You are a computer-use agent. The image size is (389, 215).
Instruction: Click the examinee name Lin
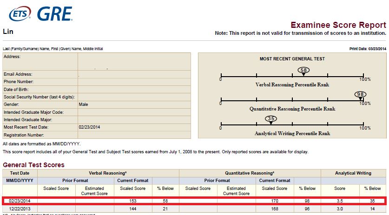8,32
